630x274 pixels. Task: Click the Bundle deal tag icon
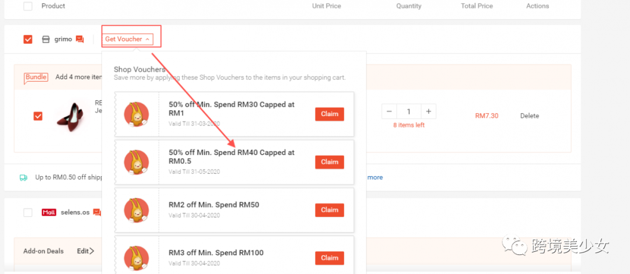[x=36, y=78]
